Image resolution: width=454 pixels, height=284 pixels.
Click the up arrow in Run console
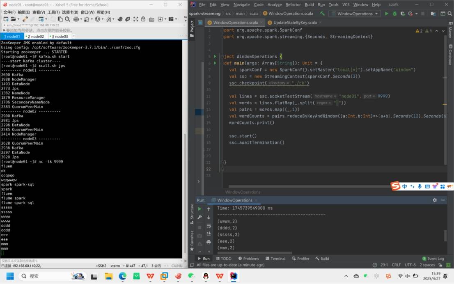pyautogui.click(x=209, y=209)
